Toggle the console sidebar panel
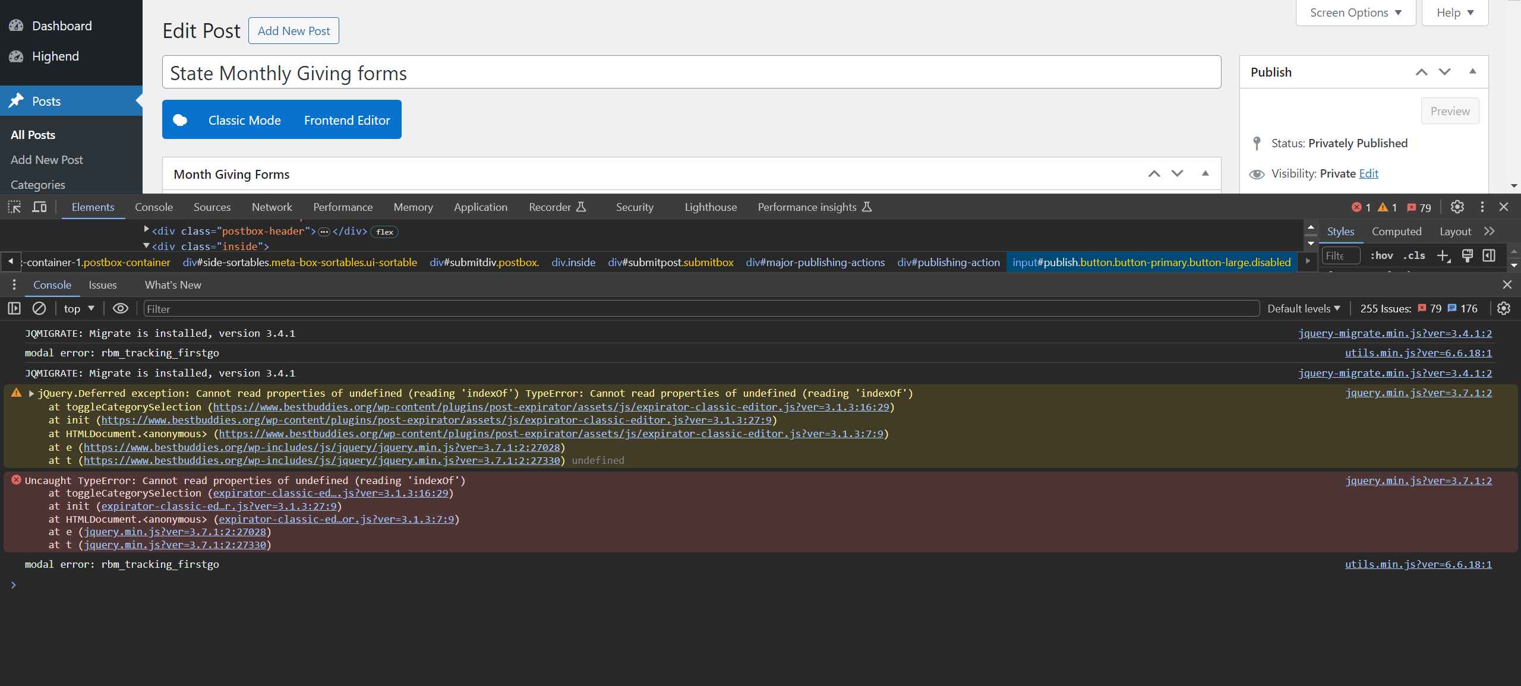This screenshot has width=1521, height=686. click(x=14, y=308)
